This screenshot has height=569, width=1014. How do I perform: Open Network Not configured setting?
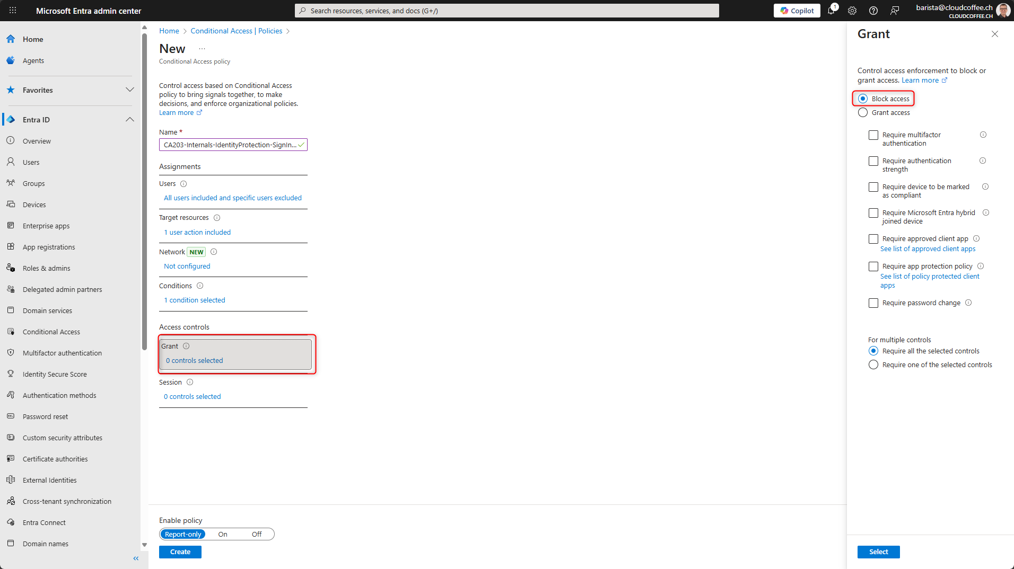tap(187, 266)
